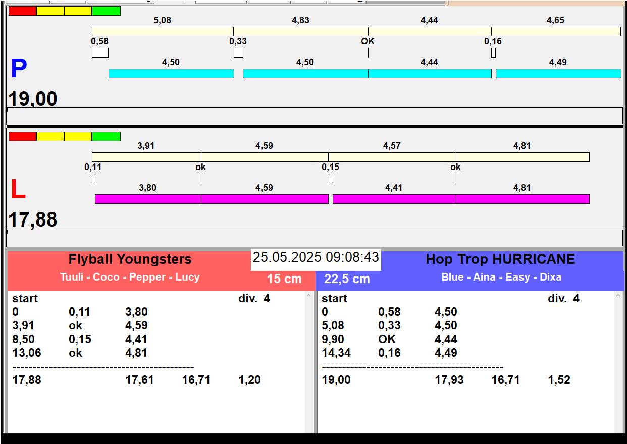Click the cyan bar labeled 4,49

point(558,73)
